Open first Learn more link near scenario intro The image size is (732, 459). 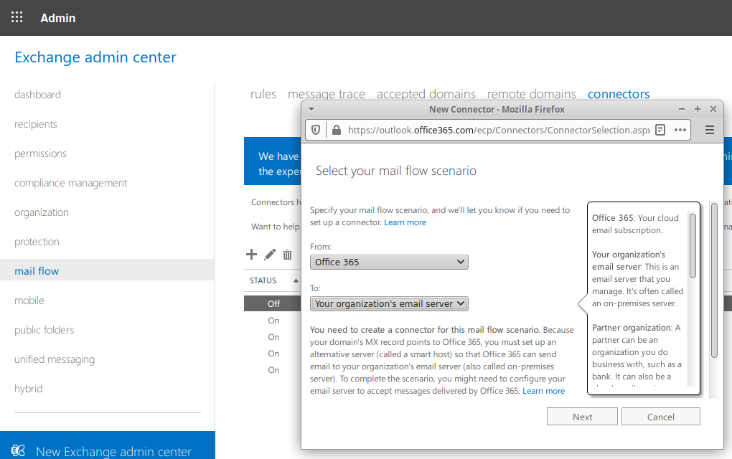(405, 222)
